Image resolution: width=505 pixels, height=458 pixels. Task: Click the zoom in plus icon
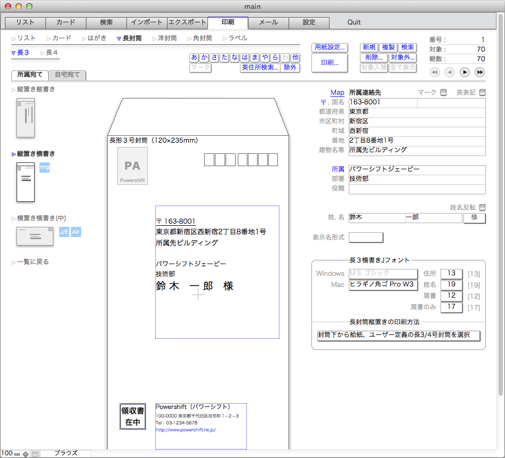[26, 454]
